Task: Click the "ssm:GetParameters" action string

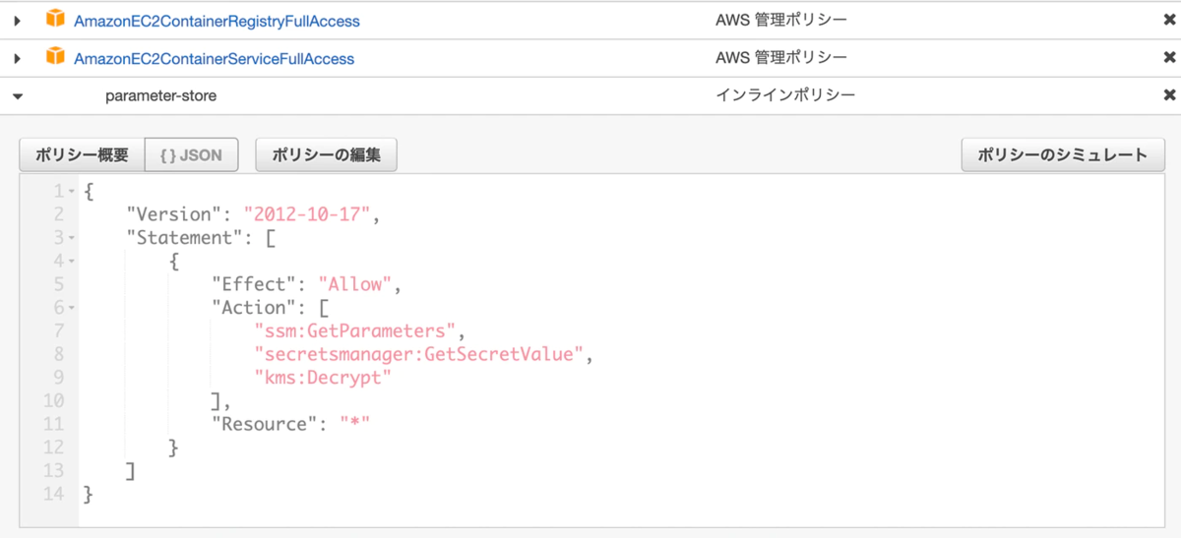Action: click(354, 330)
